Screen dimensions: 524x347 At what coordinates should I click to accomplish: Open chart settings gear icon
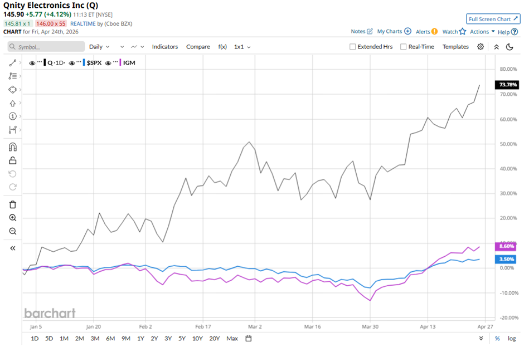(x=481, y=47)
